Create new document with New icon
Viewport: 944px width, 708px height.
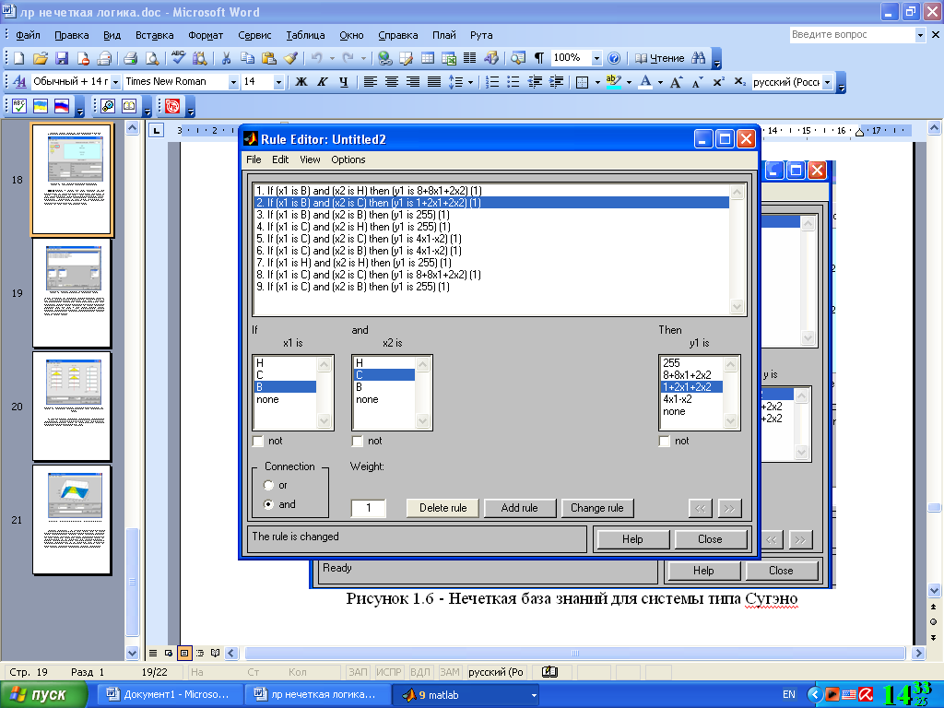[18, 58]
